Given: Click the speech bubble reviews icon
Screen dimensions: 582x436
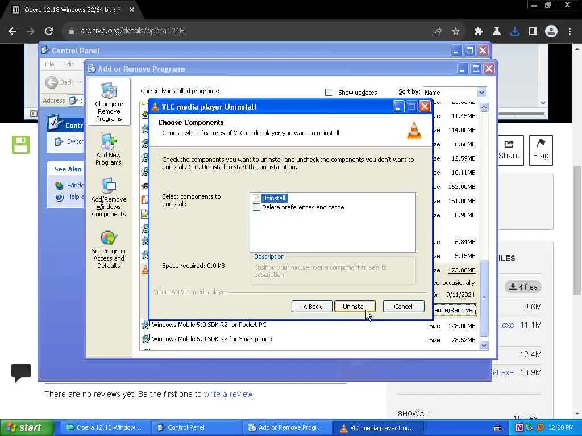Looking at the screenshot, I should tap(21, 373).
